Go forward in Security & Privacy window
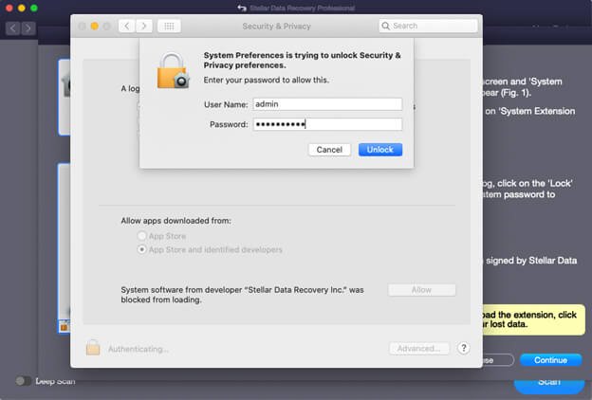This screenshot has height=400, width=592. click(x=143, y=26)
